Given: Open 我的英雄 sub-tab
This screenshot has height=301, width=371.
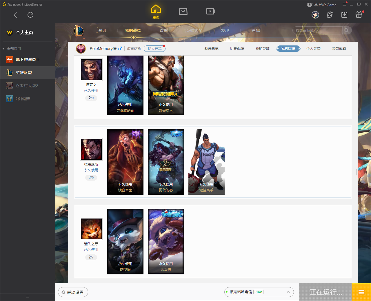Looking at the screenshot, I should [x=262, y=49].
